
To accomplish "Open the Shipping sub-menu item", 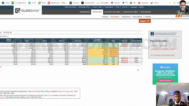I will (x=148, y=17).
